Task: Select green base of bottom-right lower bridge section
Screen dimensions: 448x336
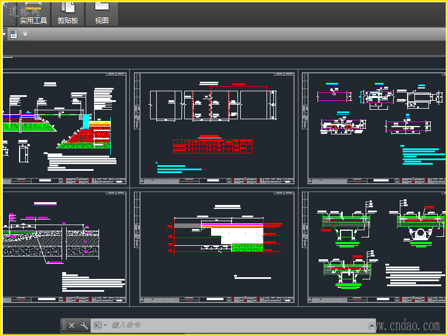Action: [x=348, y=286]
